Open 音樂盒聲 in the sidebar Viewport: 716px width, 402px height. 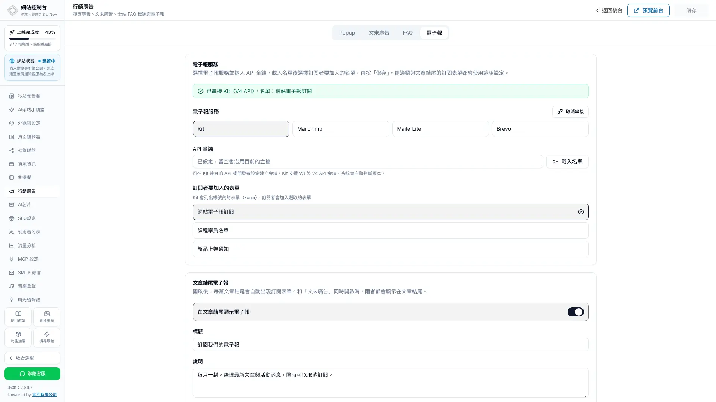(32, 286)
